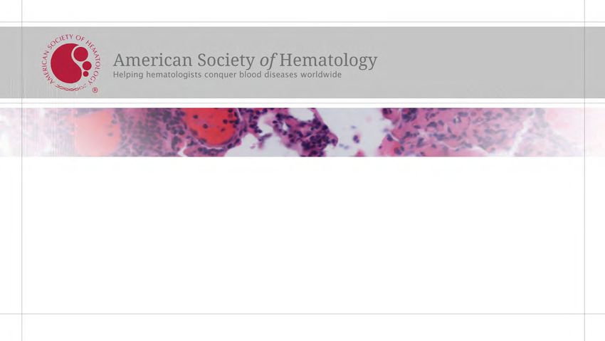This screenshot has height=341, width=605.
Task: Select the italic 'of' in the title
Action: [267, 61]
